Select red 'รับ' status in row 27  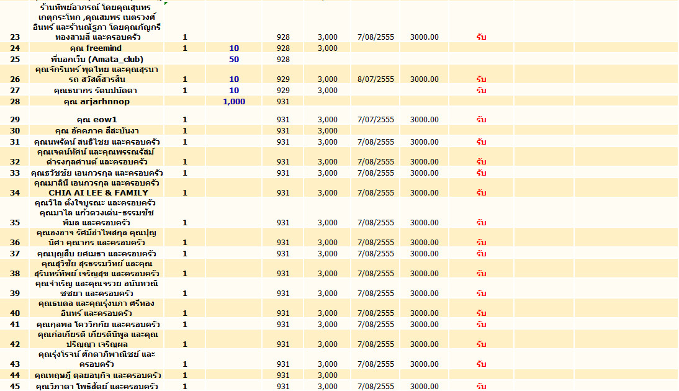481,91
